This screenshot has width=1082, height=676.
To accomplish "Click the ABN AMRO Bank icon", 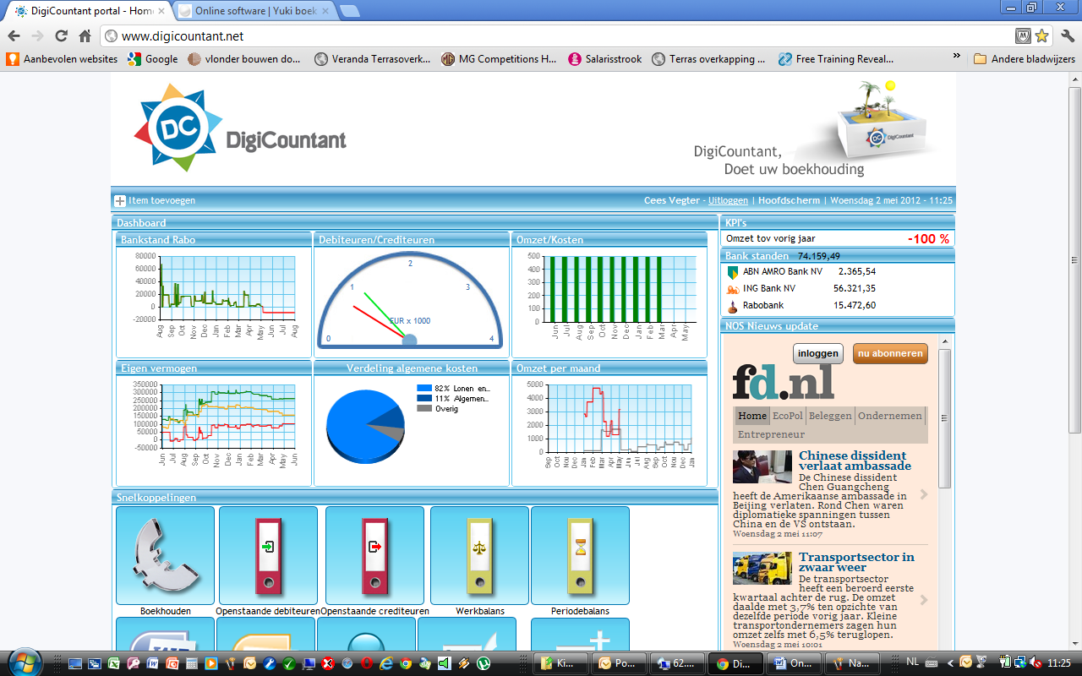I will tap(732, 272).
